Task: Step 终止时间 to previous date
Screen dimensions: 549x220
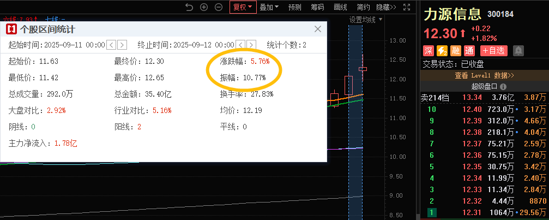Action: pyautogui.click(x=240, y=45)
